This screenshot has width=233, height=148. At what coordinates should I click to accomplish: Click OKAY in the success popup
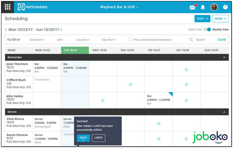[83, 138]
